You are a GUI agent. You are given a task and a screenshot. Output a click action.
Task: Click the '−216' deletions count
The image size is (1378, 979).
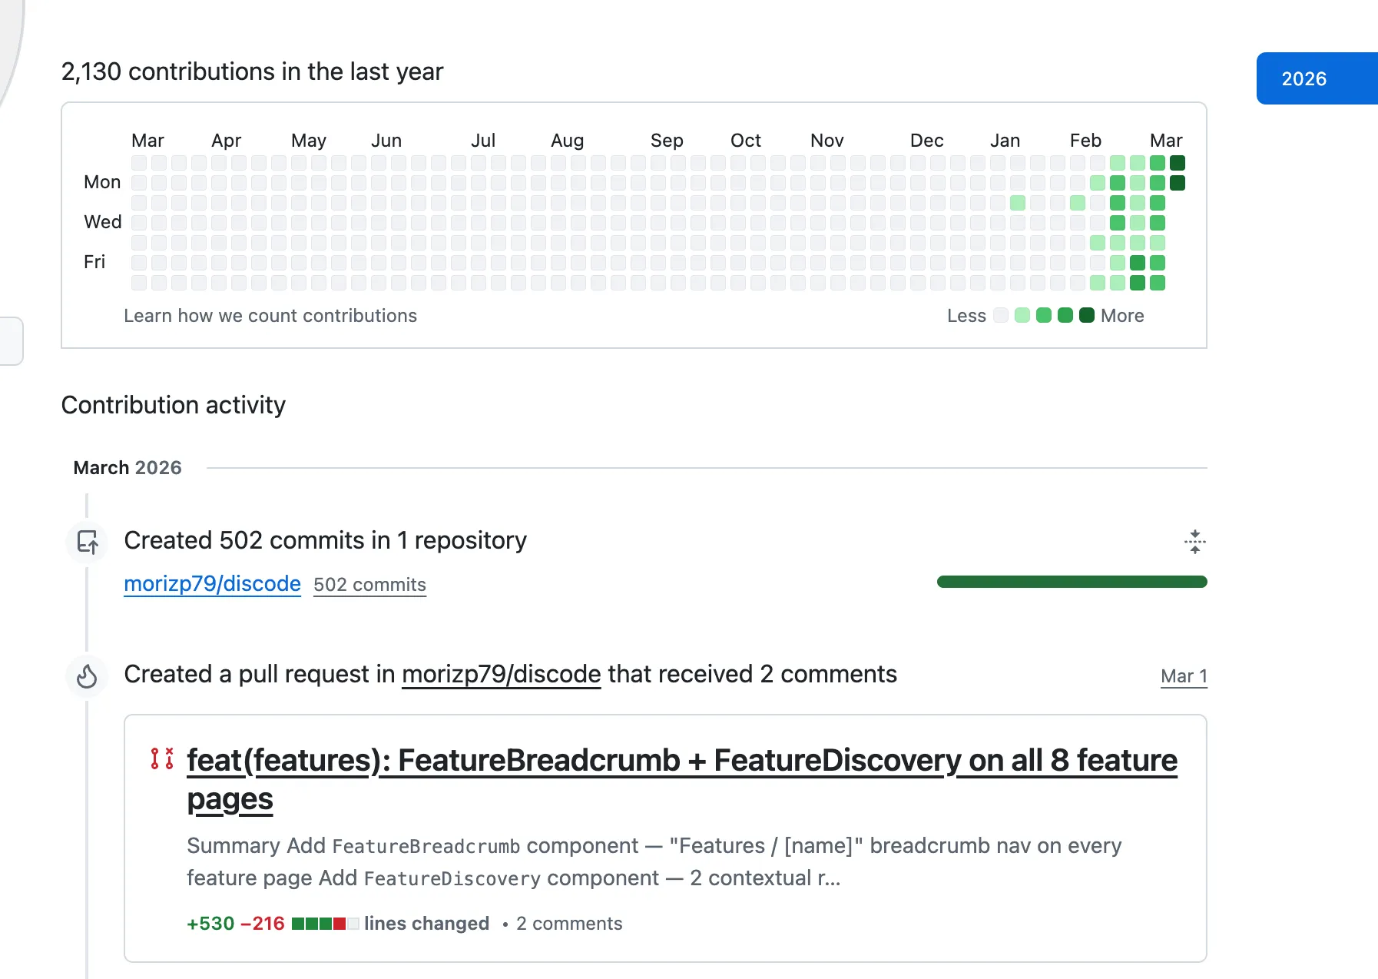click(263, 924)
